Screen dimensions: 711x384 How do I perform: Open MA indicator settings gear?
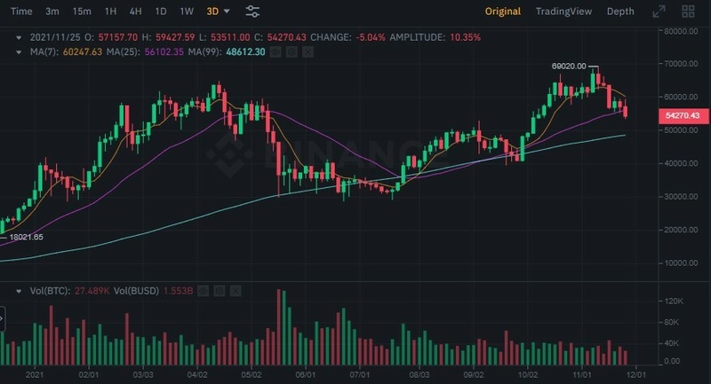(x=291, y=52)
